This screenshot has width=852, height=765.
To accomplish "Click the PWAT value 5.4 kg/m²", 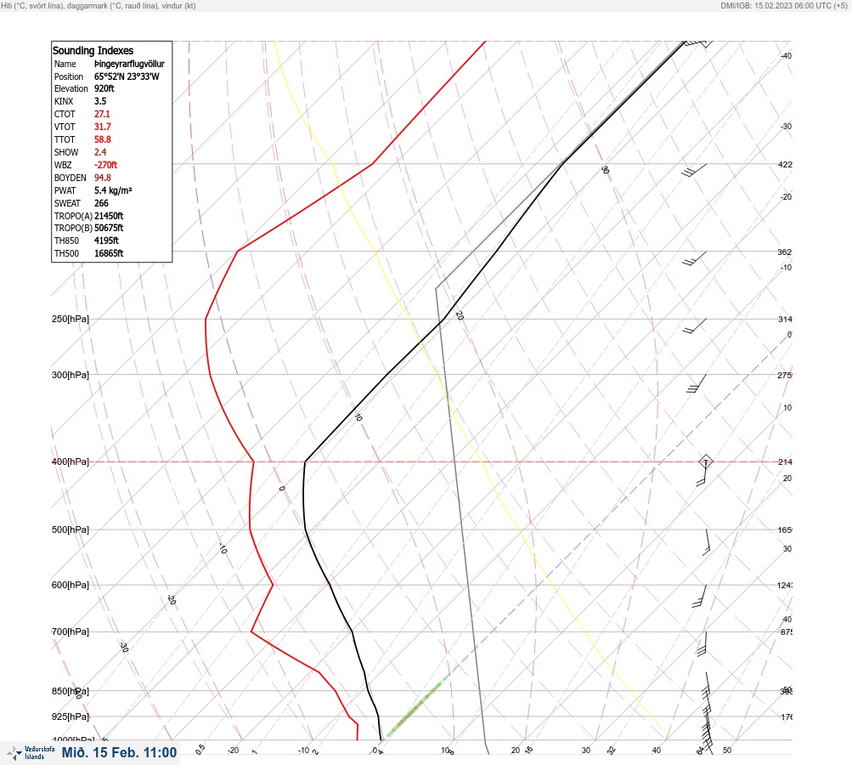I will (113, 190).
